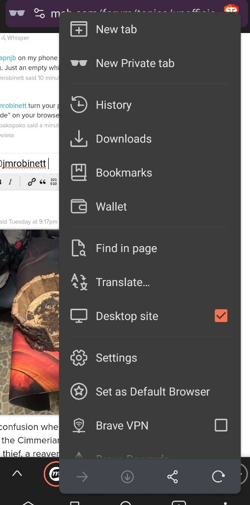Open browsing History

[150, 105]
